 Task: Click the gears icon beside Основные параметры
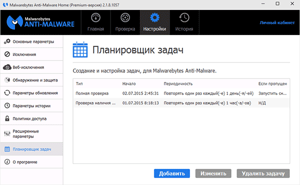coord(7,41)
